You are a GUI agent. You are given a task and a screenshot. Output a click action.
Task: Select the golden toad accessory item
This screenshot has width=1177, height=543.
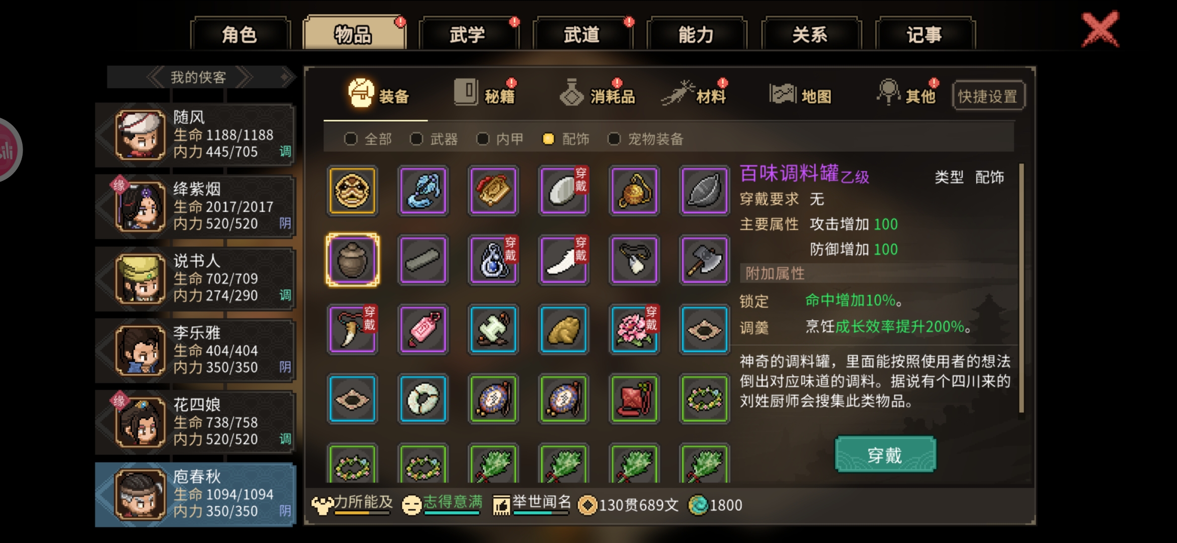(x=563, y=330)
